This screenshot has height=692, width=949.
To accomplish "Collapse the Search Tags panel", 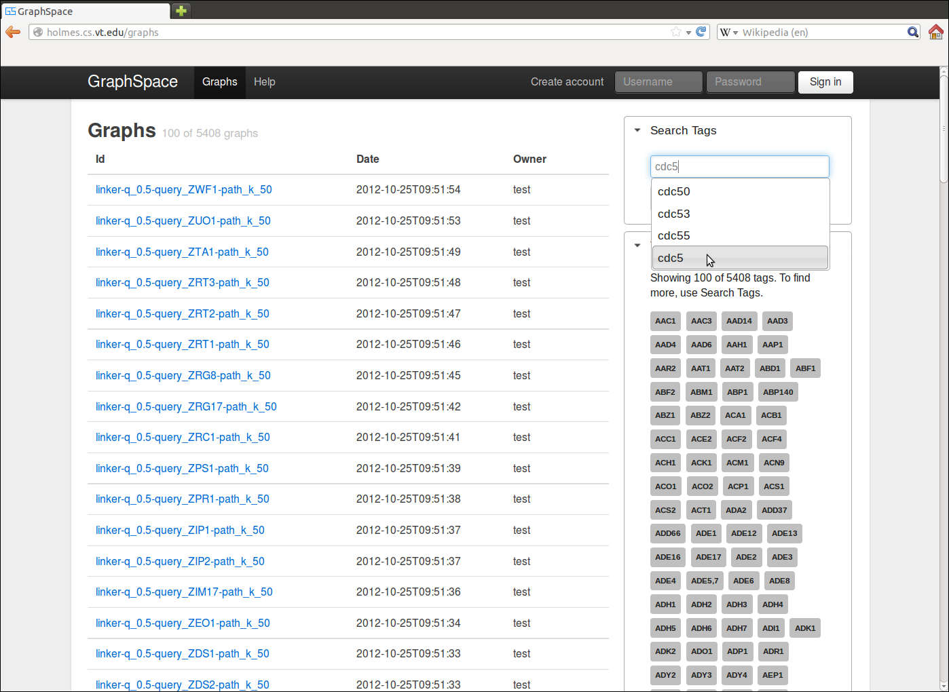I will [x=637, y=130].
